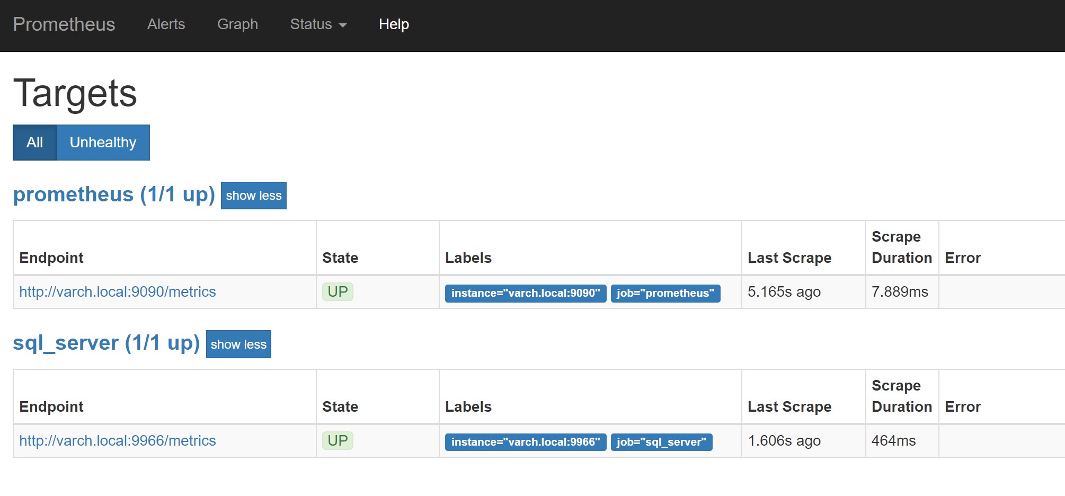Viewport: 1065px width, 496px height.
Task: Click the Targets page title
Action: pos(75,93)
